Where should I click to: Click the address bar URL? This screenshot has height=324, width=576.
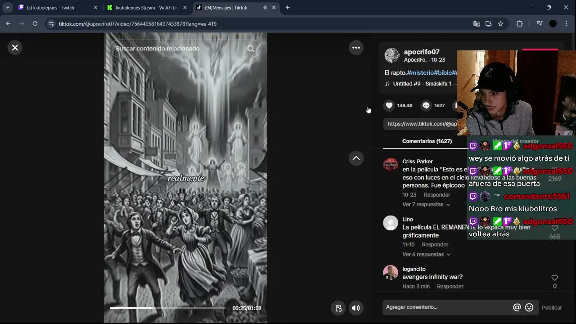[x=137, y=24]
